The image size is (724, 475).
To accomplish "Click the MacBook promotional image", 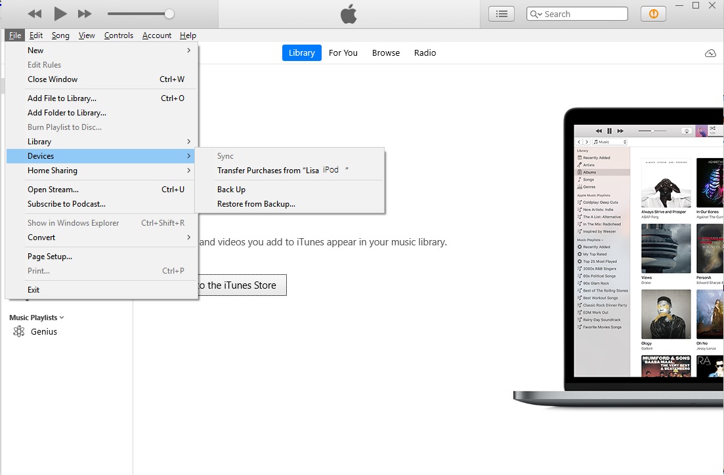I will (x=619, y=258).
